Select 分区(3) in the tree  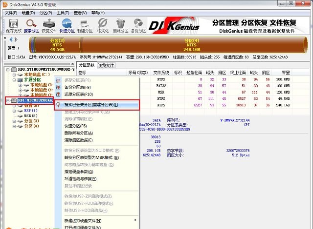coord(31,121)
